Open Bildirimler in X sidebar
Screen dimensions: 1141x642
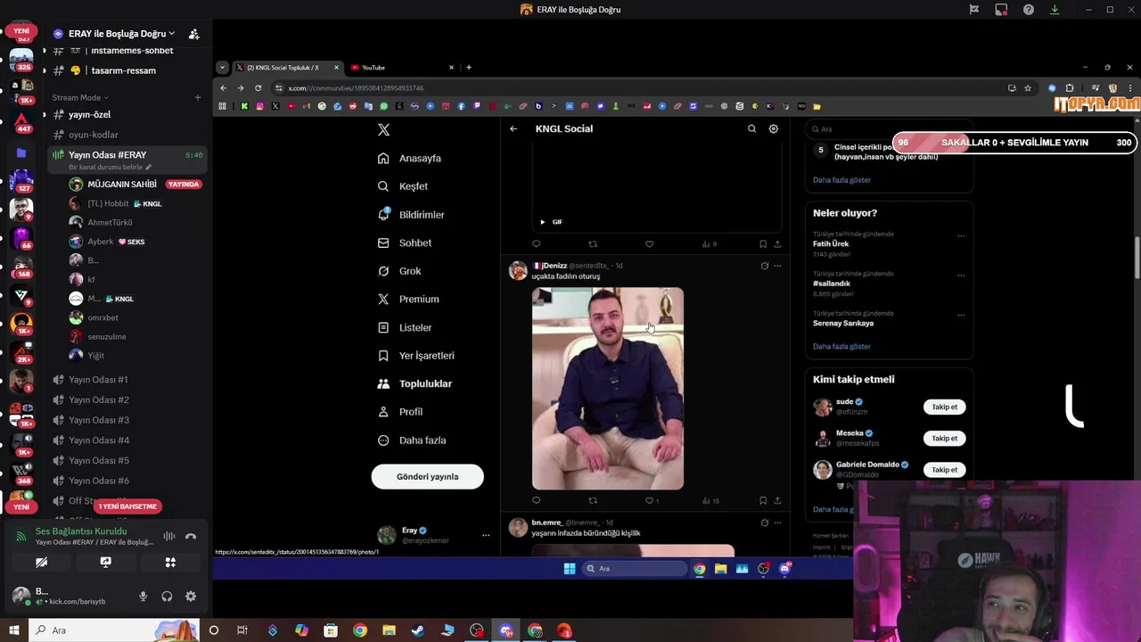pyautogui.click(x=410, y=215)
